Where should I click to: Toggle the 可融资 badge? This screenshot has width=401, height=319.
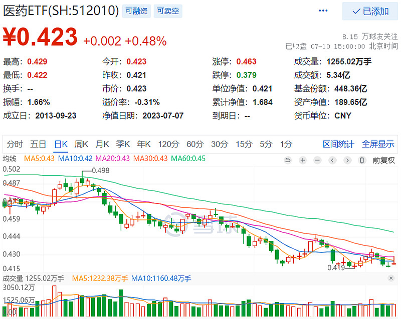click(x=136, y=10)
